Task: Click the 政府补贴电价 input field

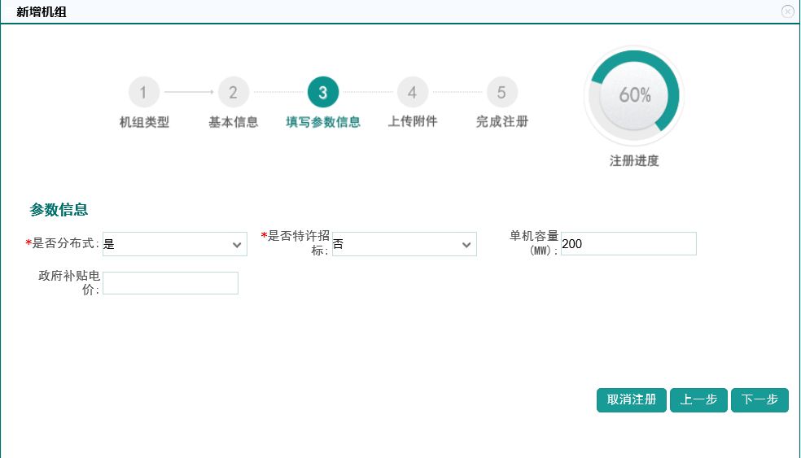Action: 170,283
